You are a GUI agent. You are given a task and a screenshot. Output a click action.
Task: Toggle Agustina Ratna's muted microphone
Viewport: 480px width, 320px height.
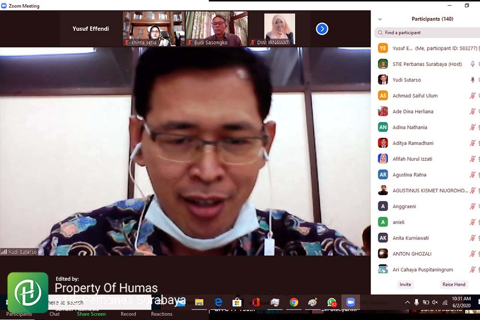click(473, 174)
